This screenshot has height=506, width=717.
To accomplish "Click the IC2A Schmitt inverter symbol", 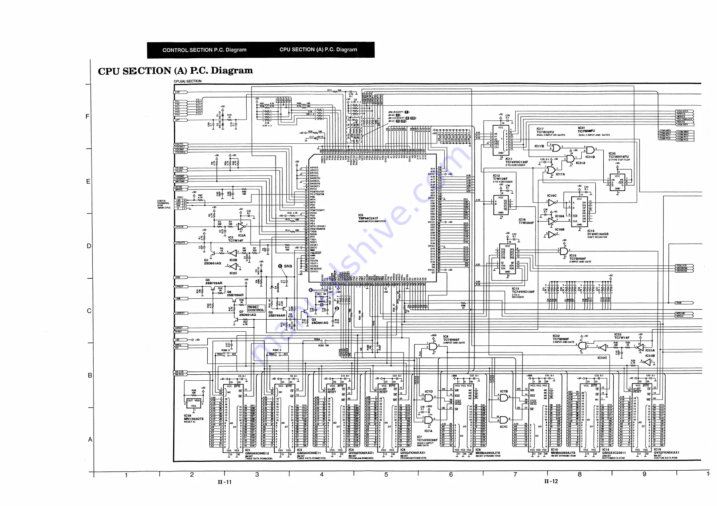I will coord(241,227).
